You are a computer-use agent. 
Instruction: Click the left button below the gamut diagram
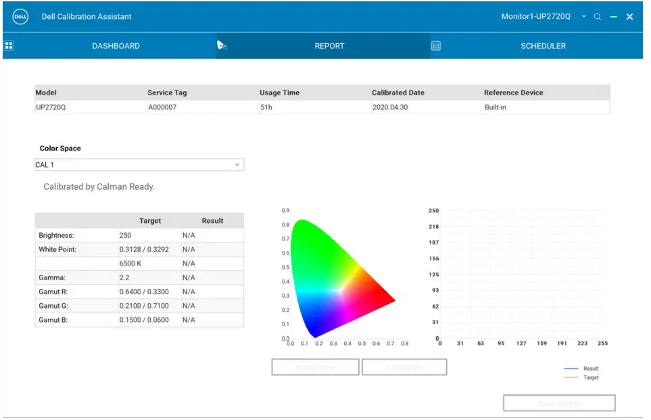pos(315,367)
